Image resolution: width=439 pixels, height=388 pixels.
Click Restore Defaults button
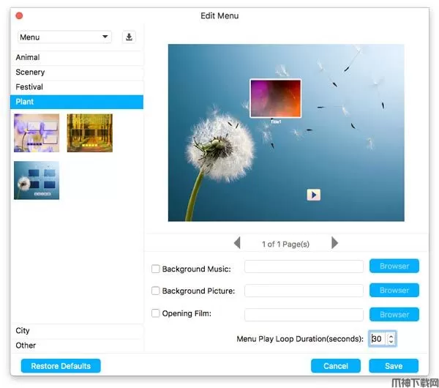pyautogui.click(x=61, y=365)
